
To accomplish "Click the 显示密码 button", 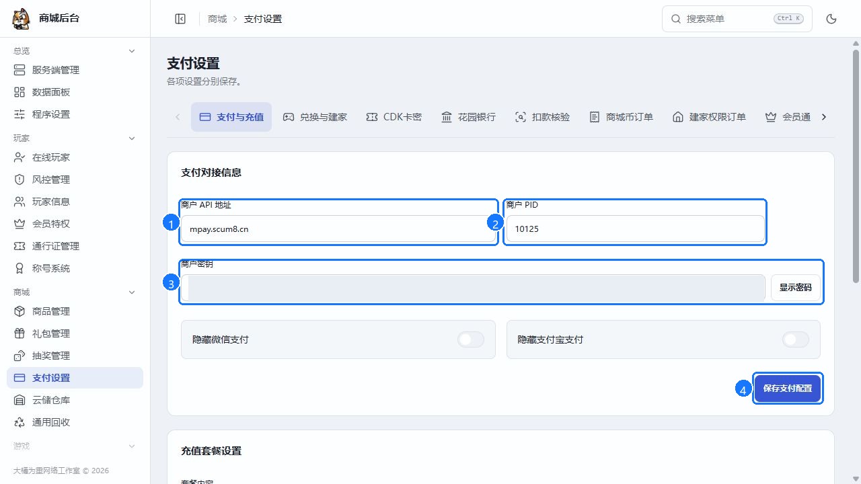I will 796,288.
